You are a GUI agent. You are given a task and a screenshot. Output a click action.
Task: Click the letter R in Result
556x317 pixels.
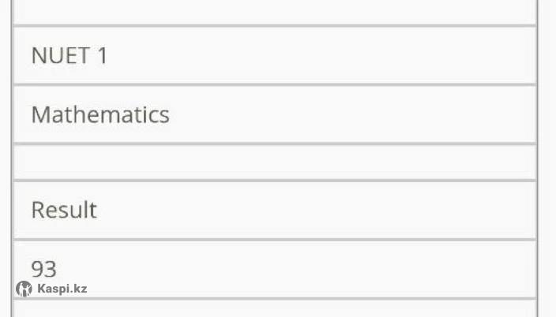tap(37, 211)
